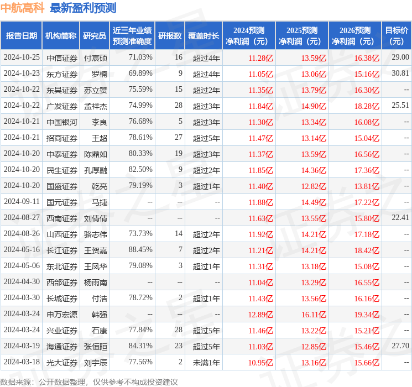This screenshot has height=387, width=412.
Task: Click the 数据来源 footer note
Action: click(x=89, y=381)
